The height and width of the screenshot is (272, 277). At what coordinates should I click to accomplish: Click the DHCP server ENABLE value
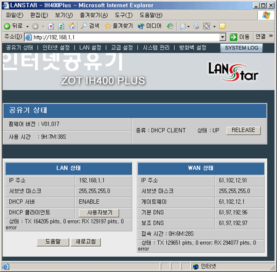[89, 202]
